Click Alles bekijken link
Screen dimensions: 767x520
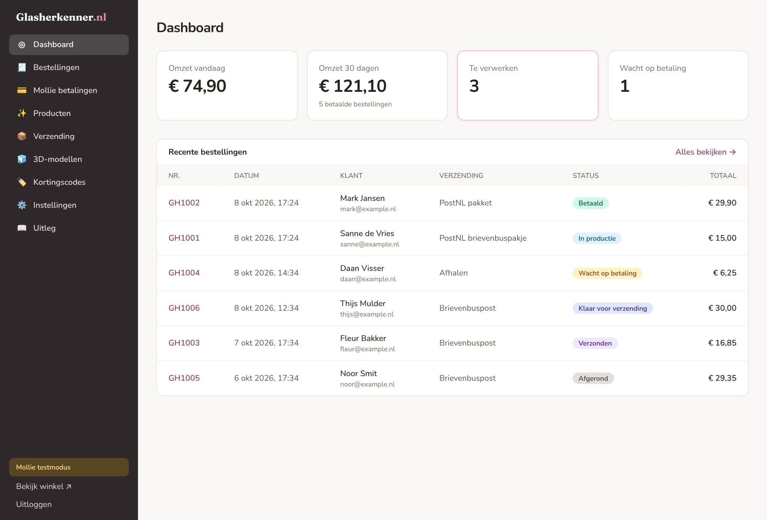(705, 152)
